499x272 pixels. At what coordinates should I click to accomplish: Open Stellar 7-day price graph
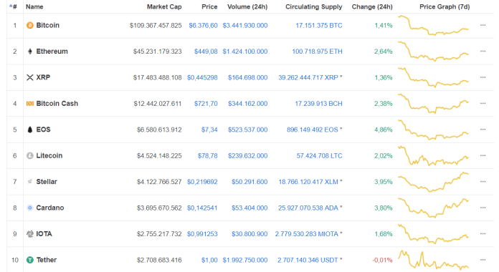pos(434,182)
